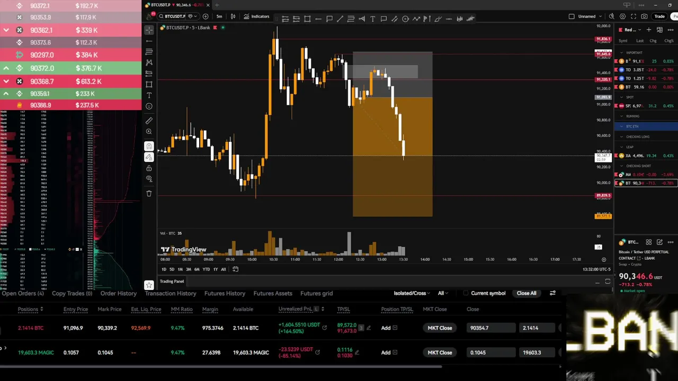Viewport: 678px width, 381px height.
Task: Add symbol to watchlist plus icon
Action: [648, 30]
